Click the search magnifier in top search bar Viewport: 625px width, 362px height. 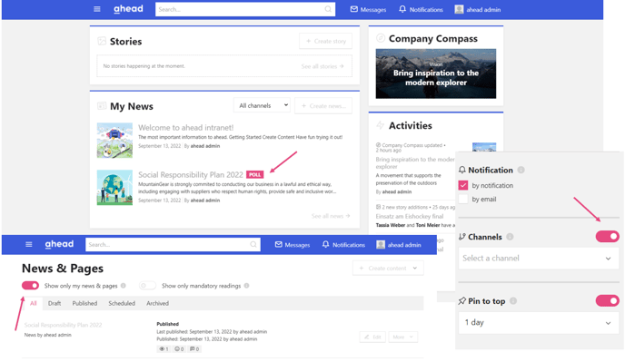[x=328, y=9]
